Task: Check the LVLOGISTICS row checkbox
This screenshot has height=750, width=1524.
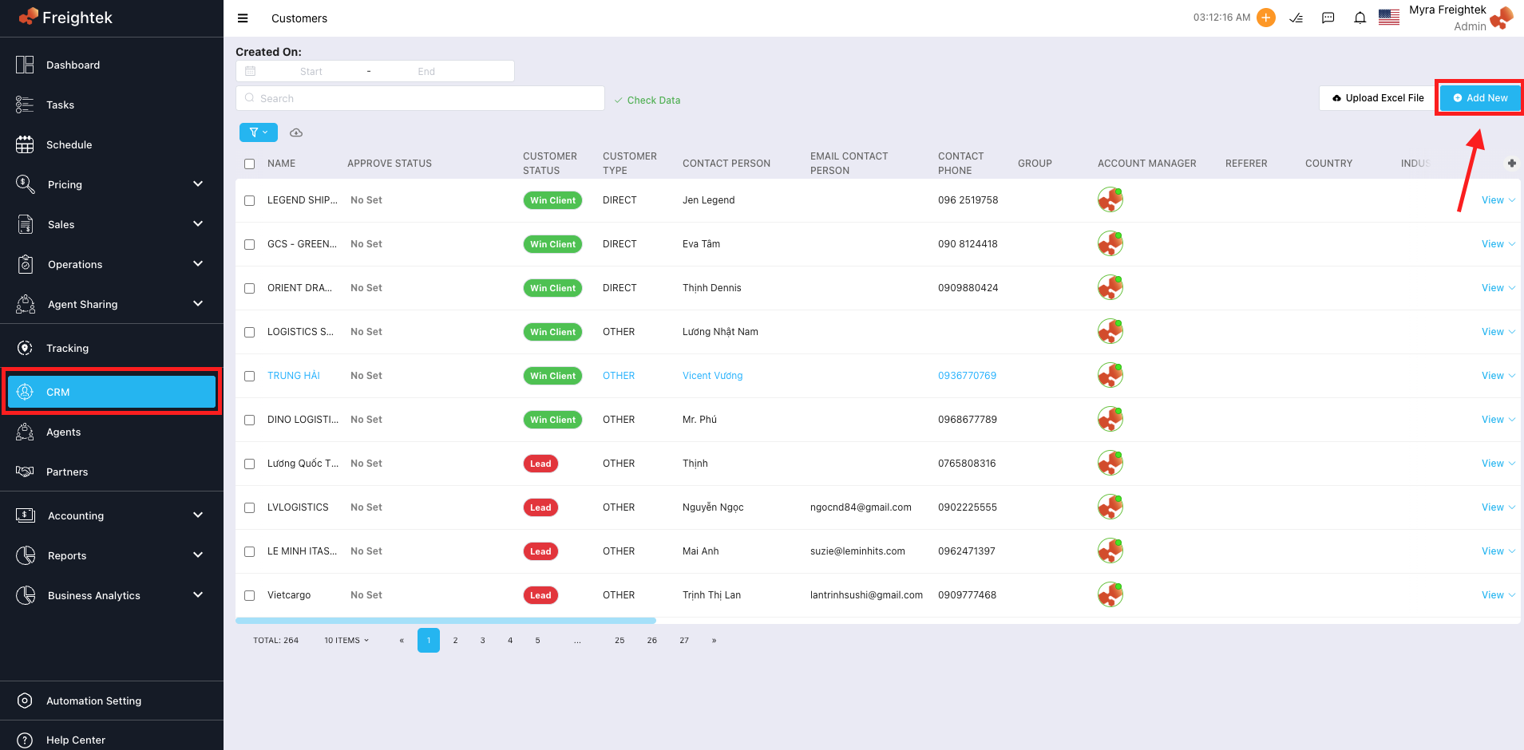Action: point(250,507)
